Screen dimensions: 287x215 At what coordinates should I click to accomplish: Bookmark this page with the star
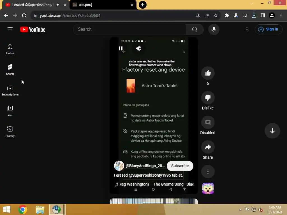216,16
